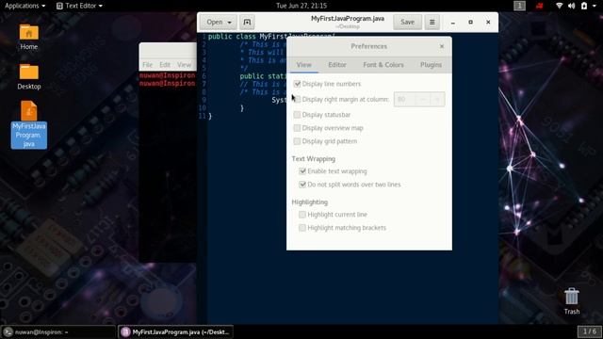603x339 pixels.
Task: Click the volume speaker icon in top bar
Action: click(572, 6)
